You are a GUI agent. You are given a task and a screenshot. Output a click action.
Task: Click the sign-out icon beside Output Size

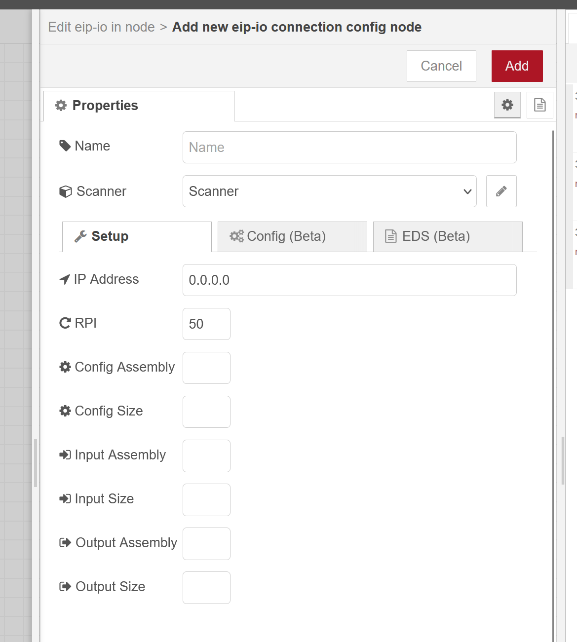pyautogui.click(x=65, y=586)
